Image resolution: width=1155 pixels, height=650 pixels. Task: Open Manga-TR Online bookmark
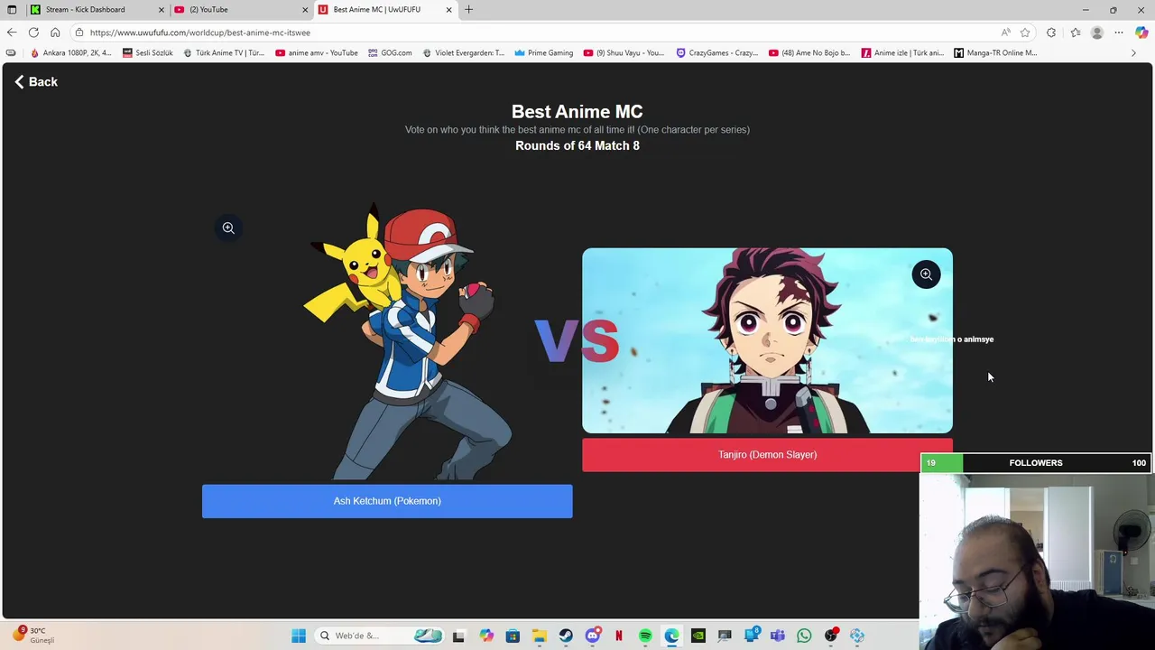(x=995, y=53)
